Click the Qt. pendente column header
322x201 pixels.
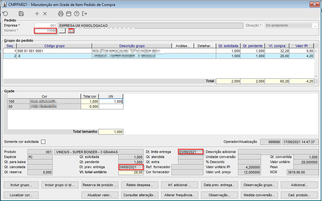(253, 46)
